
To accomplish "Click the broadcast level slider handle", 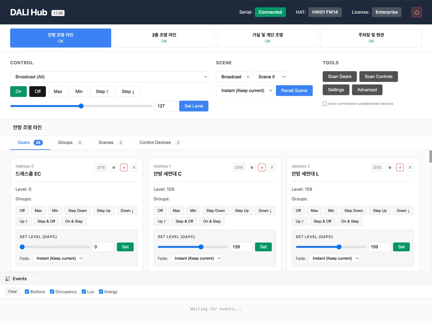I will [x=81, y=106].
